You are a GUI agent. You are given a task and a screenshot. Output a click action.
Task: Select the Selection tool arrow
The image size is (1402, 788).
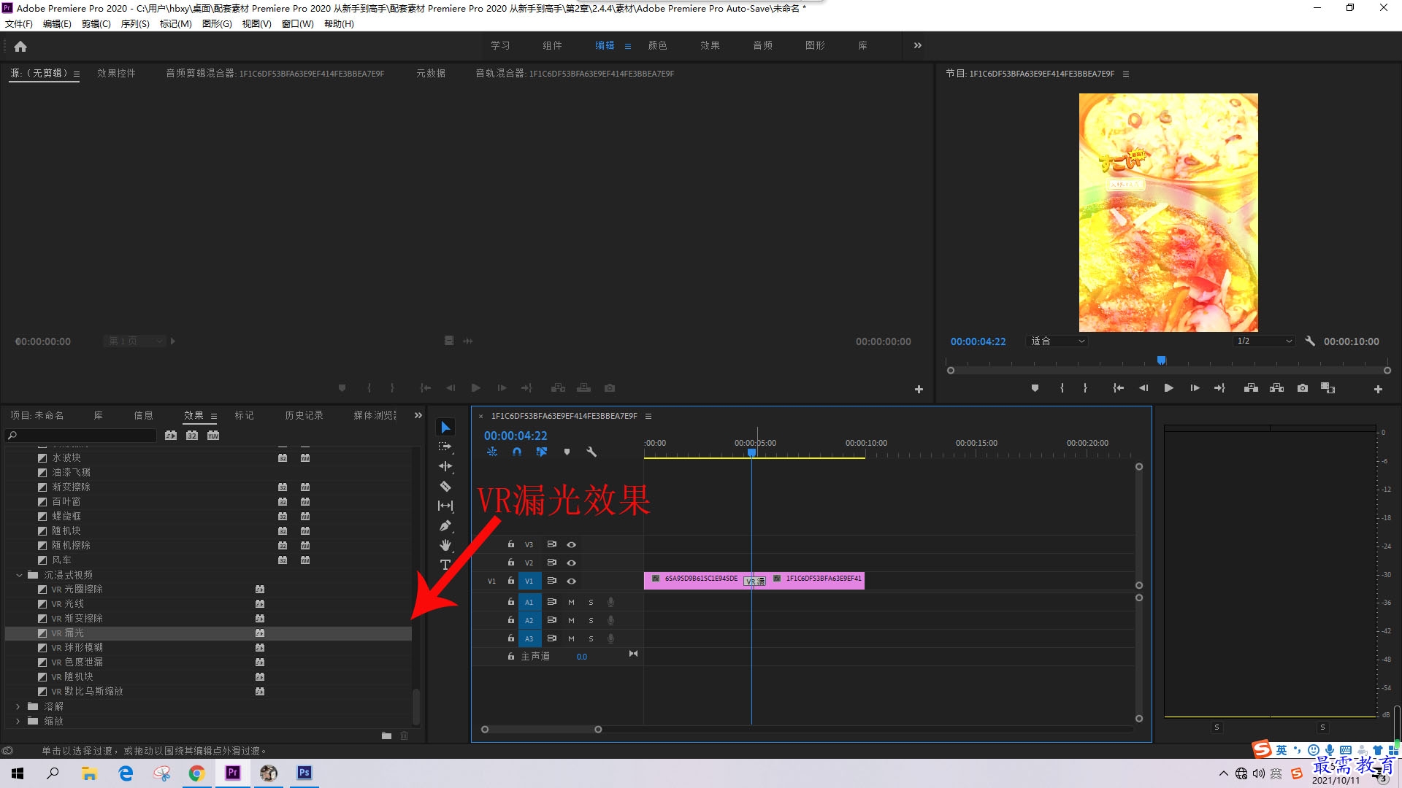[x=445, y=428]
